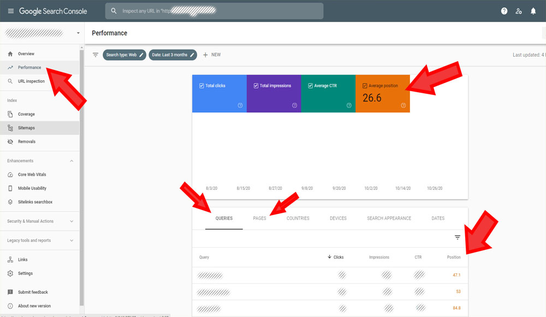Toggle the Total clicks checkbox

coord(201,86)
